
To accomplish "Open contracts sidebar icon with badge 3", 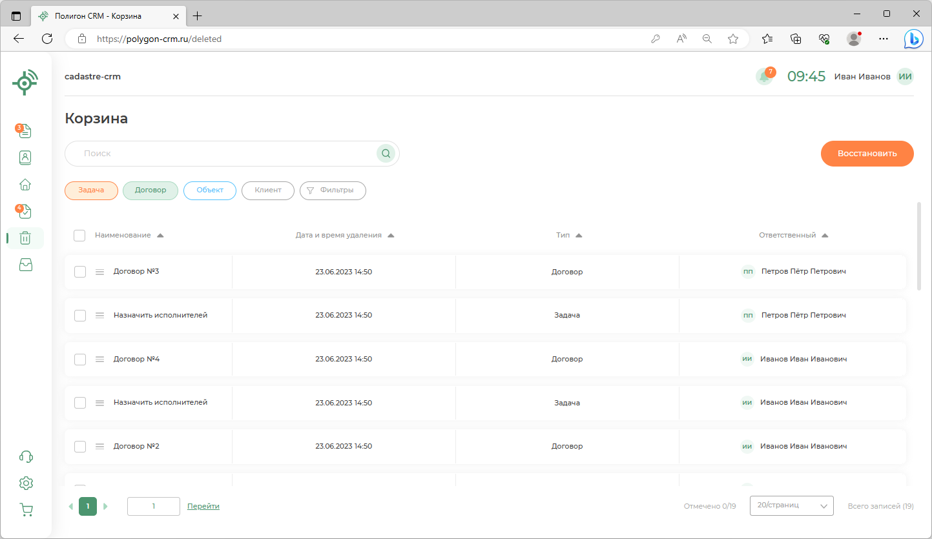I will point(25,131).
